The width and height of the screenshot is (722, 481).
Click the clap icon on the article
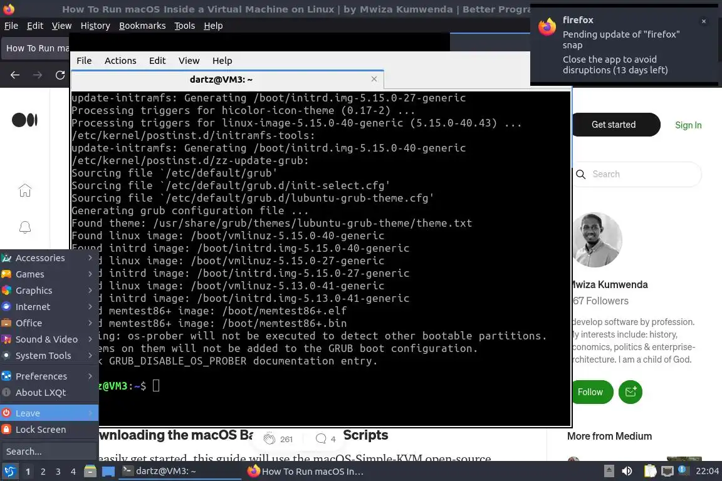pos(269,438)
